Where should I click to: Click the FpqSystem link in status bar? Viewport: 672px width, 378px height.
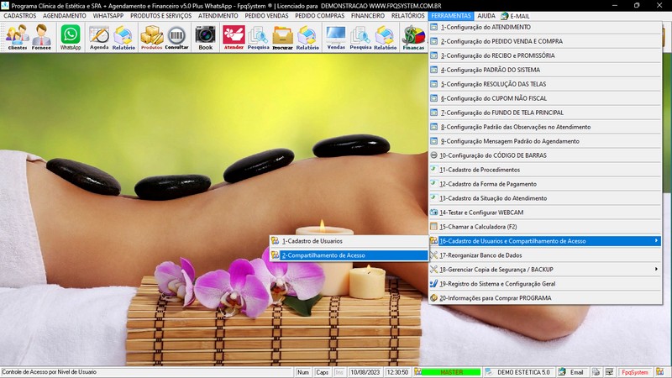click(x=634, y=371)
